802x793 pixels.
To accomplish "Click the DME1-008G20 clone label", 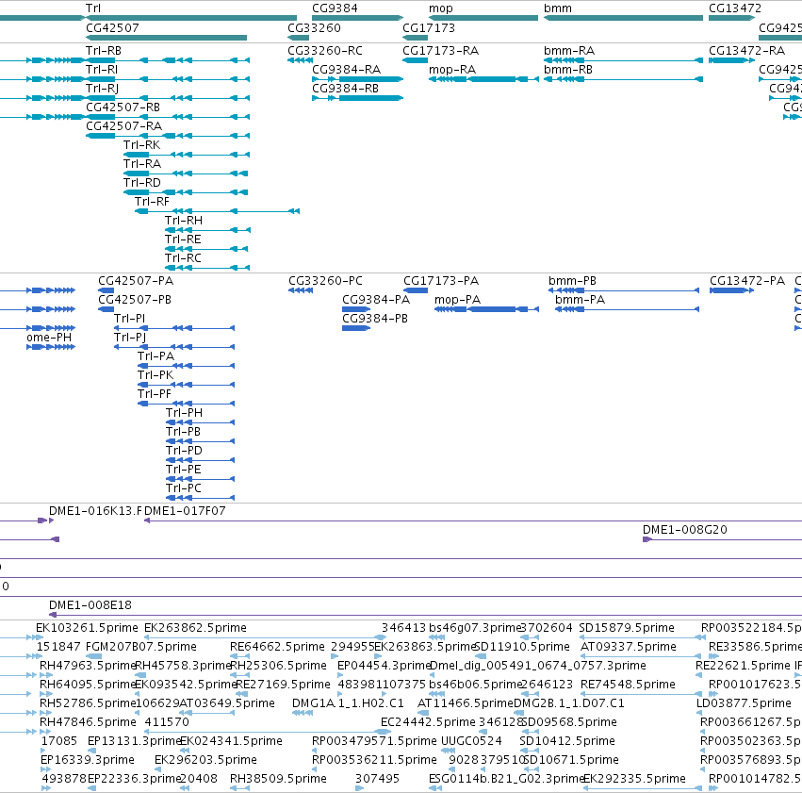I will [684, 530].
